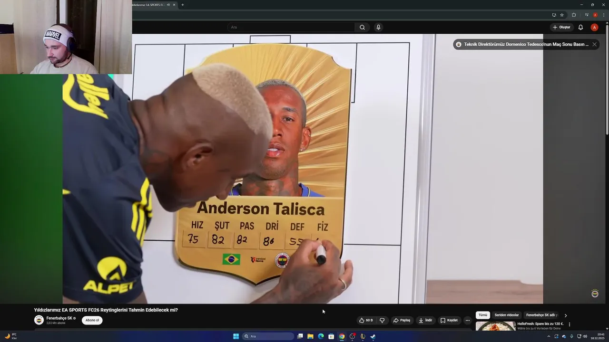Select the Seriden videolar chip

coord(506,315)
